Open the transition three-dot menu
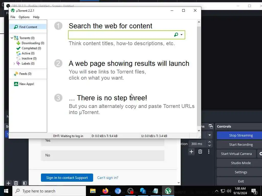 tap(209, 152)
